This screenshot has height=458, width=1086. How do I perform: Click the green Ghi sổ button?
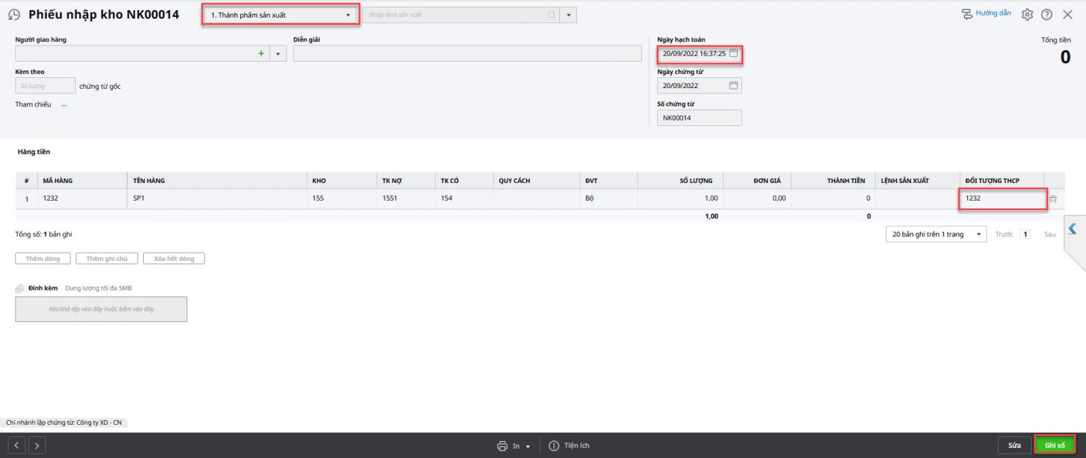1054,445
